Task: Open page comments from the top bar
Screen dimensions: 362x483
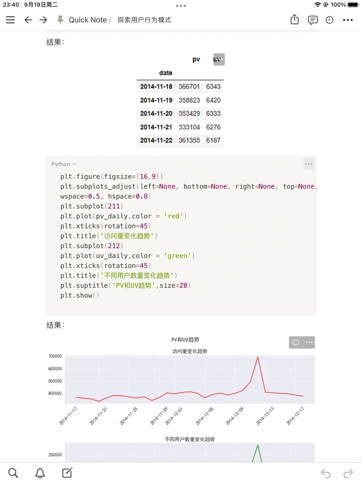Action: coord(313,20)
